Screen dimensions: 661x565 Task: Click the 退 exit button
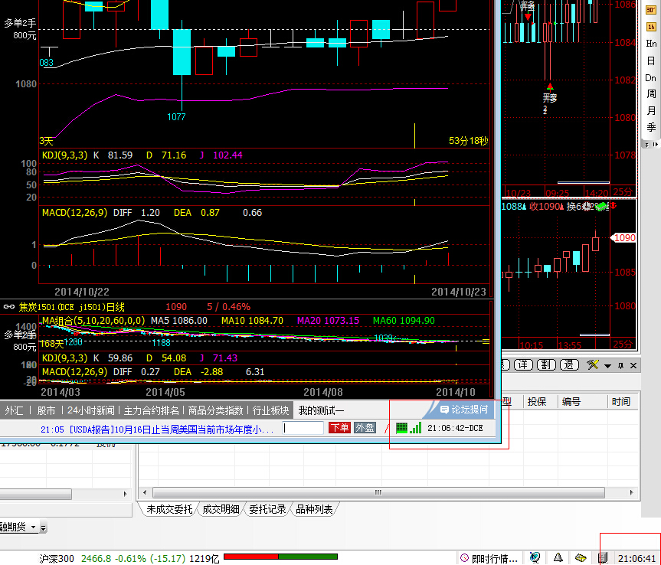point(568,365)
